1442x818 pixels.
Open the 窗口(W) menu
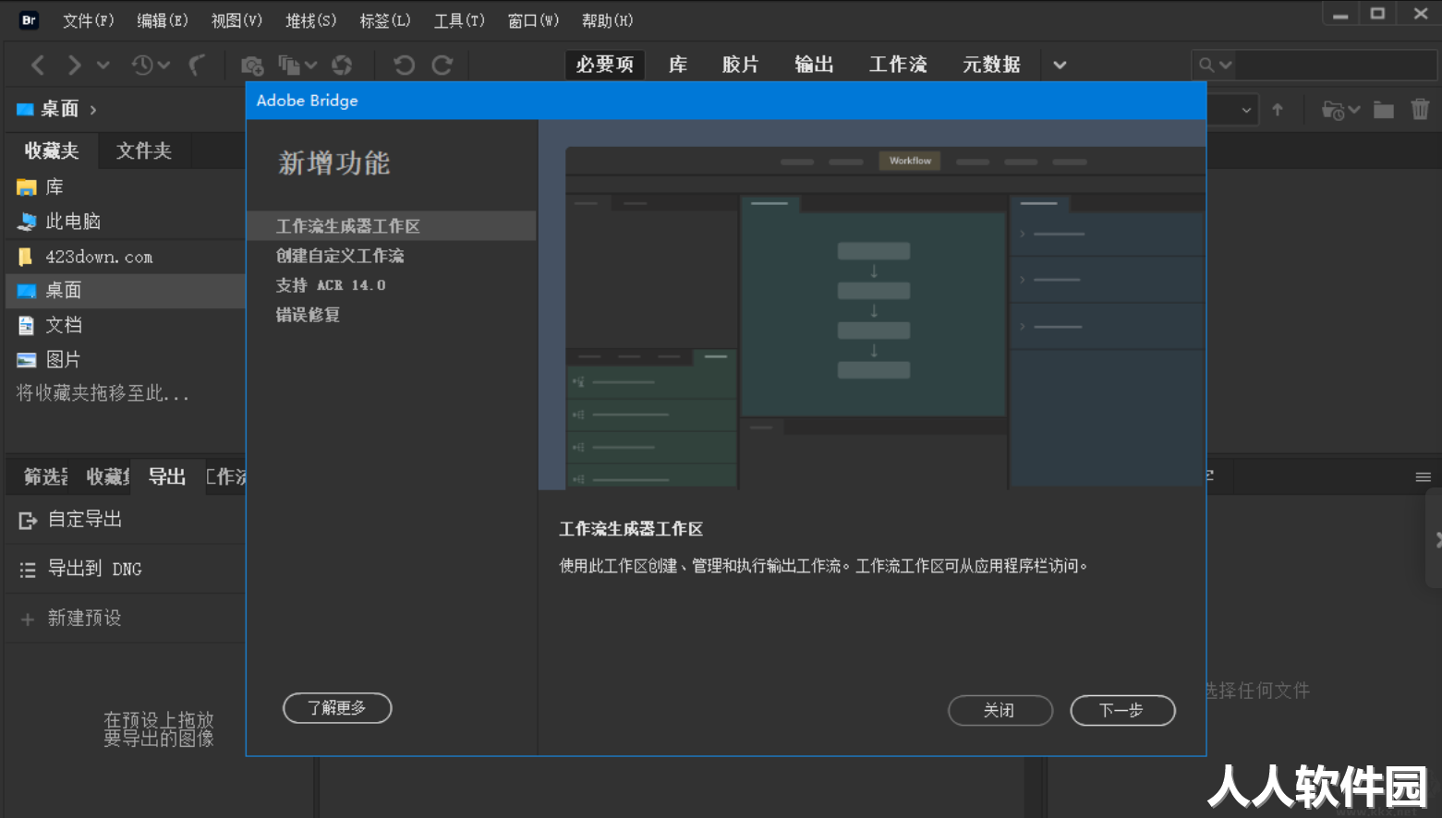coord(533,20)
